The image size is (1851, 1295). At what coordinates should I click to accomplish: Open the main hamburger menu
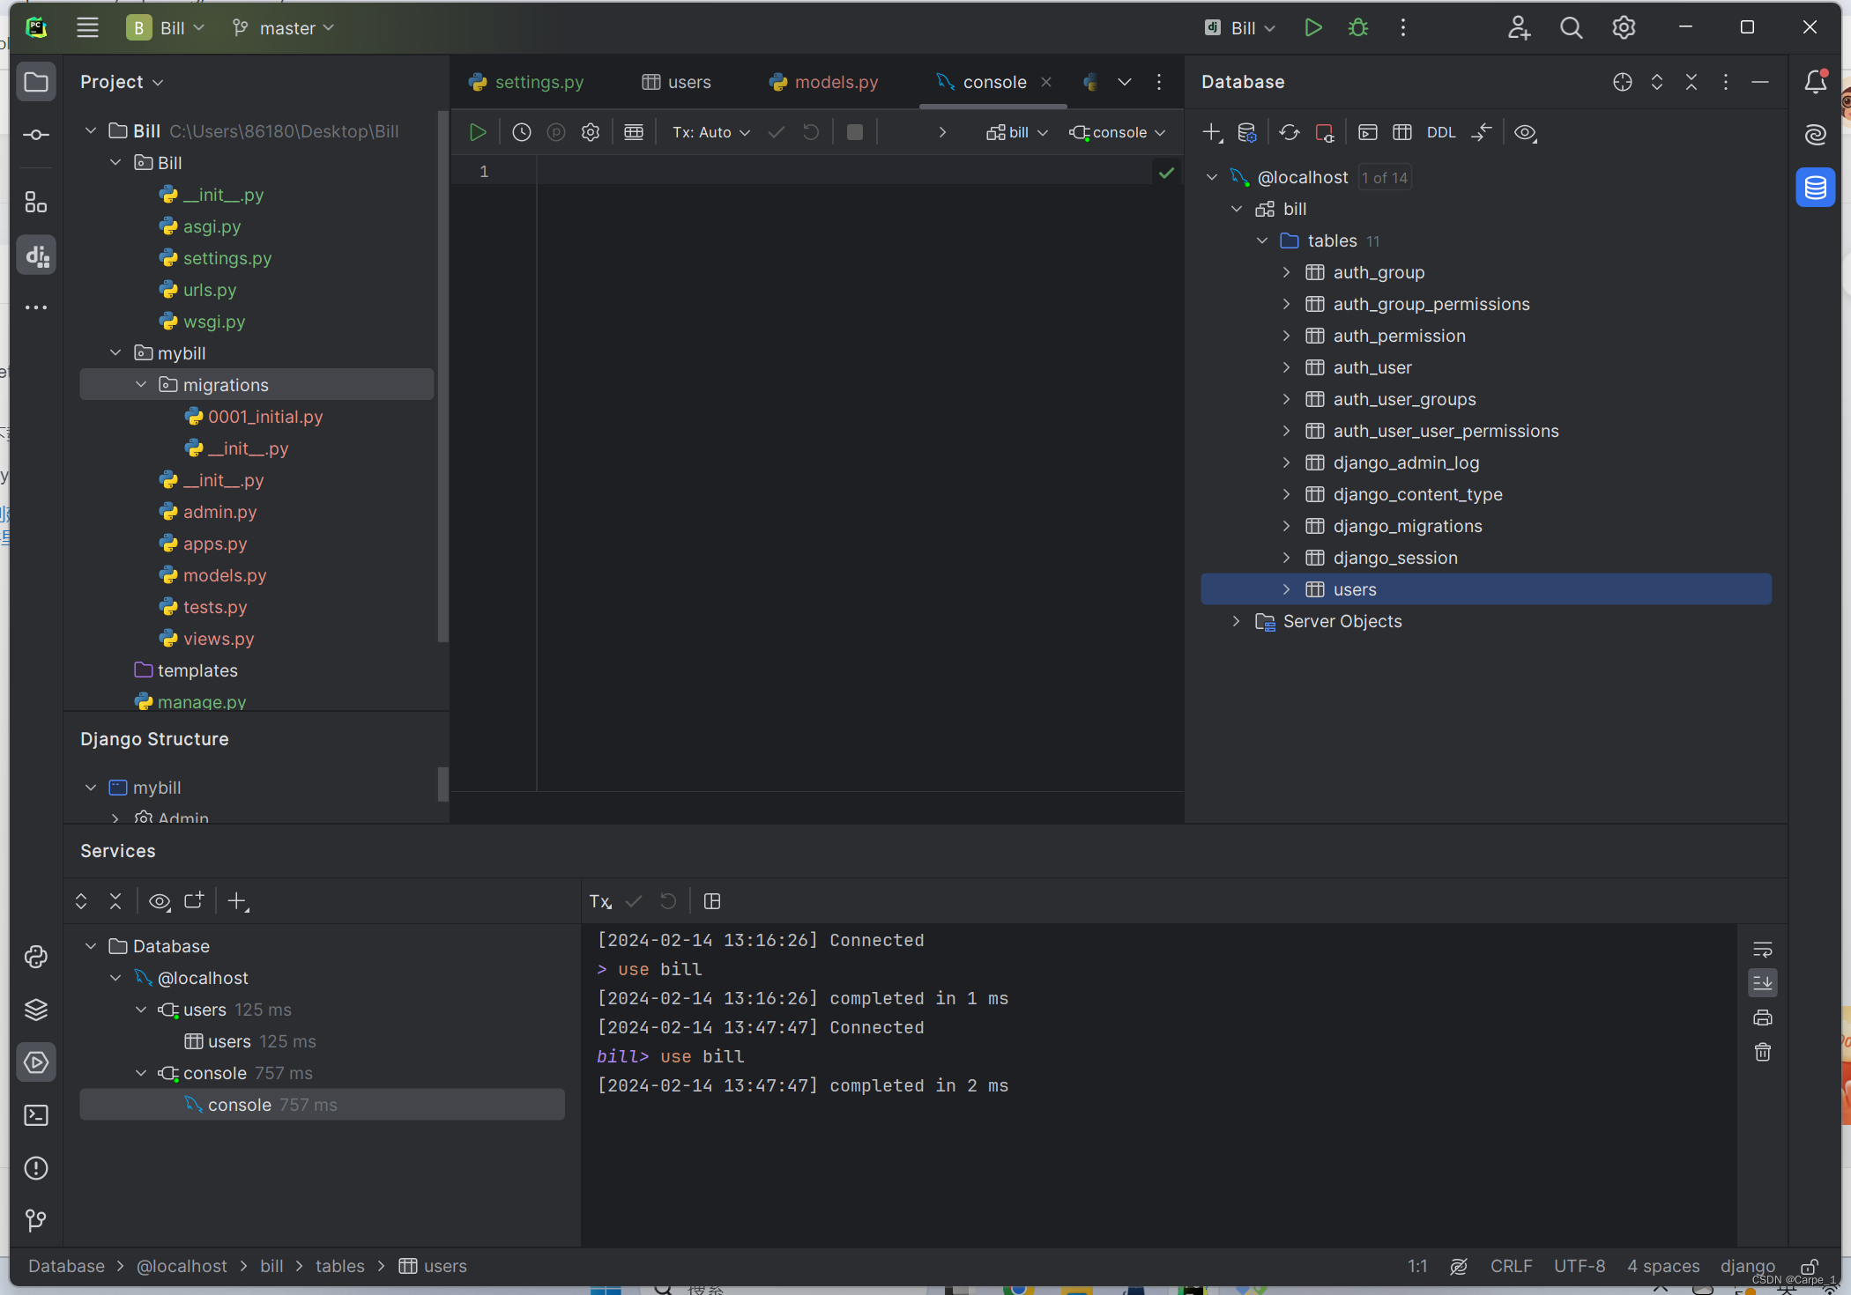[x=87, y=27]
